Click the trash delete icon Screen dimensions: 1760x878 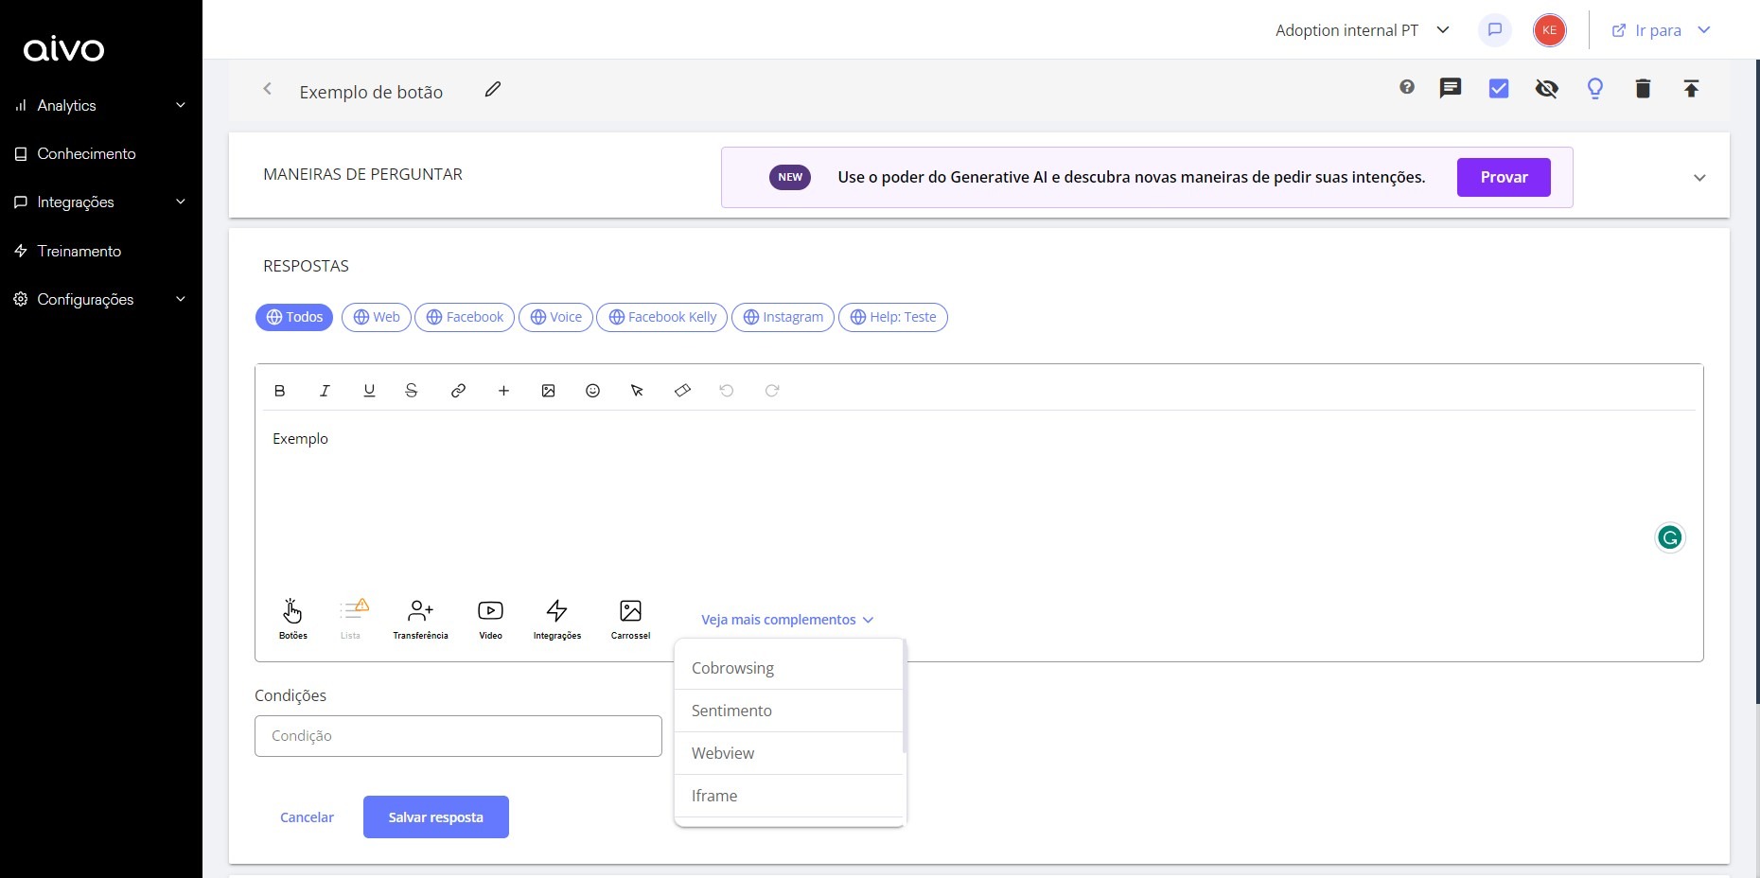point(1643,89)
